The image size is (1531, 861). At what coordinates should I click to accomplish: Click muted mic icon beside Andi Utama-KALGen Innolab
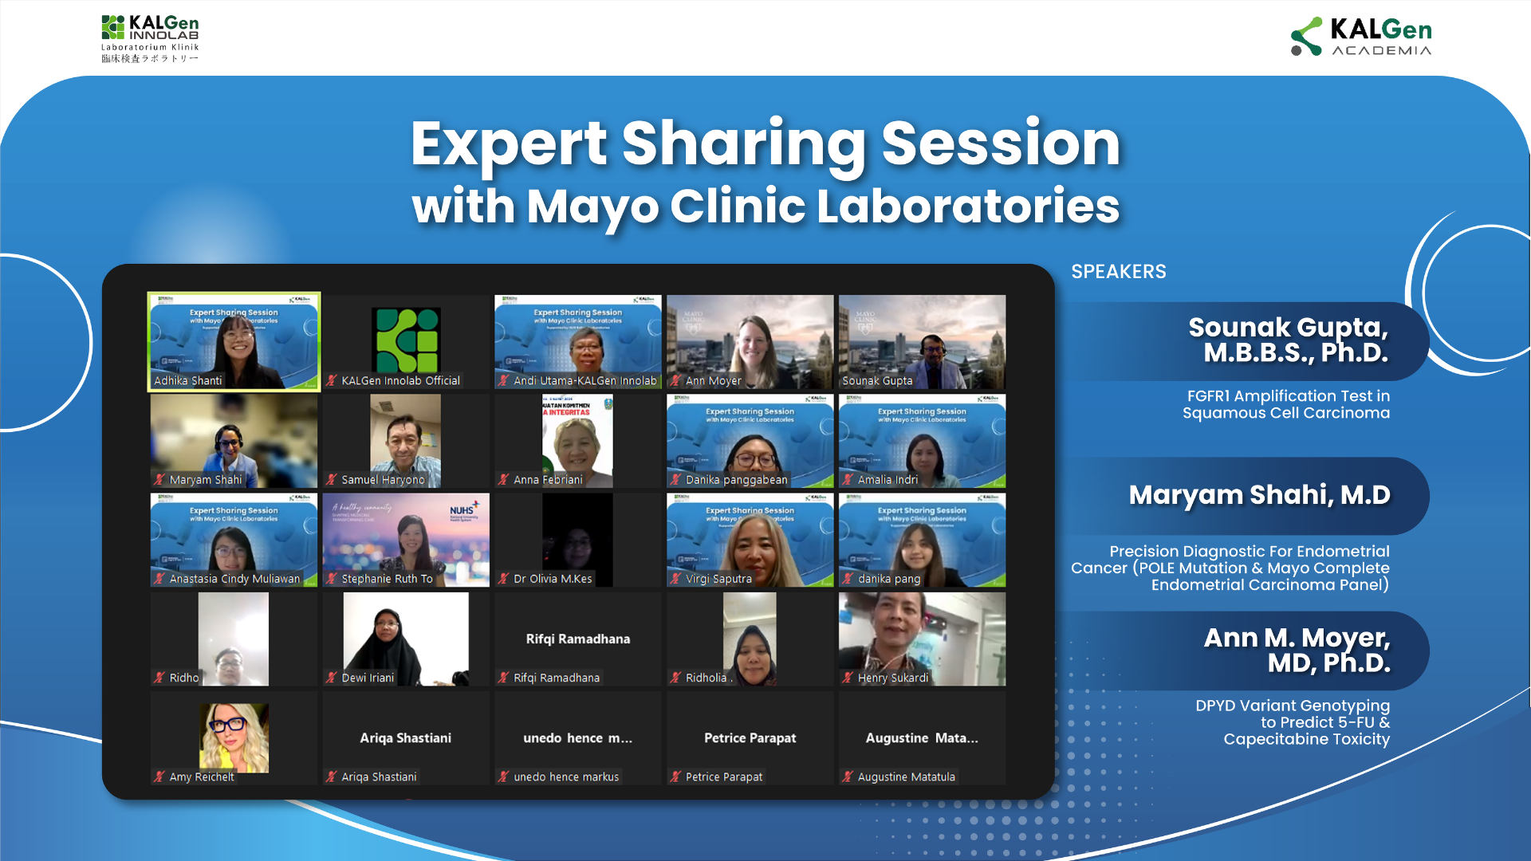tap(504, 380)
